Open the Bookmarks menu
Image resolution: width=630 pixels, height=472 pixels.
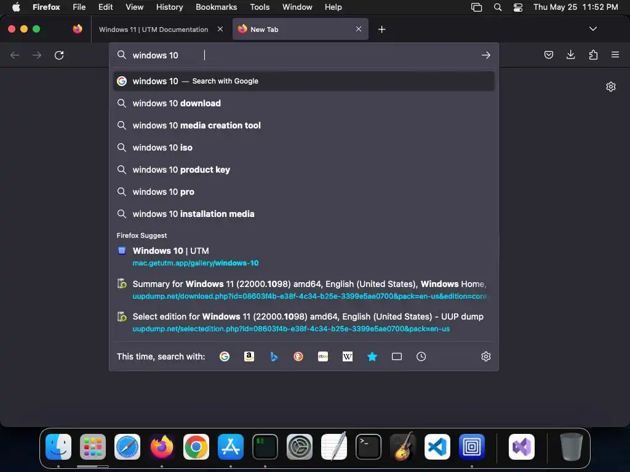[216, 7]
